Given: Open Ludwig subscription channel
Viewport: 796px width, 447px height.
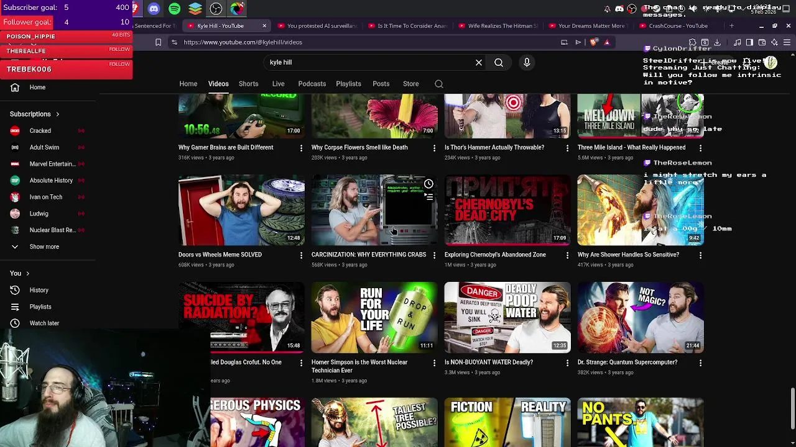Looking at the screenshot, I should pyautogui.click(x=39, y=214).
